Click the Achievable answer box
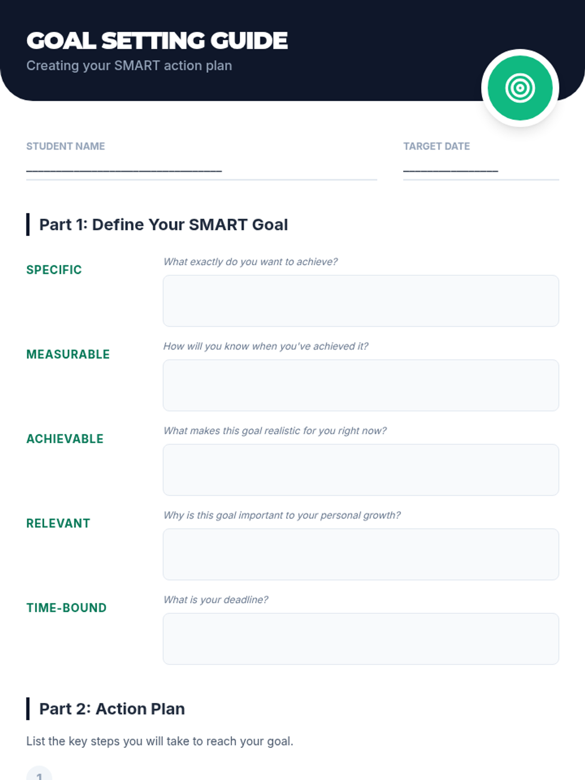585x780 pixels. [361, 469]
